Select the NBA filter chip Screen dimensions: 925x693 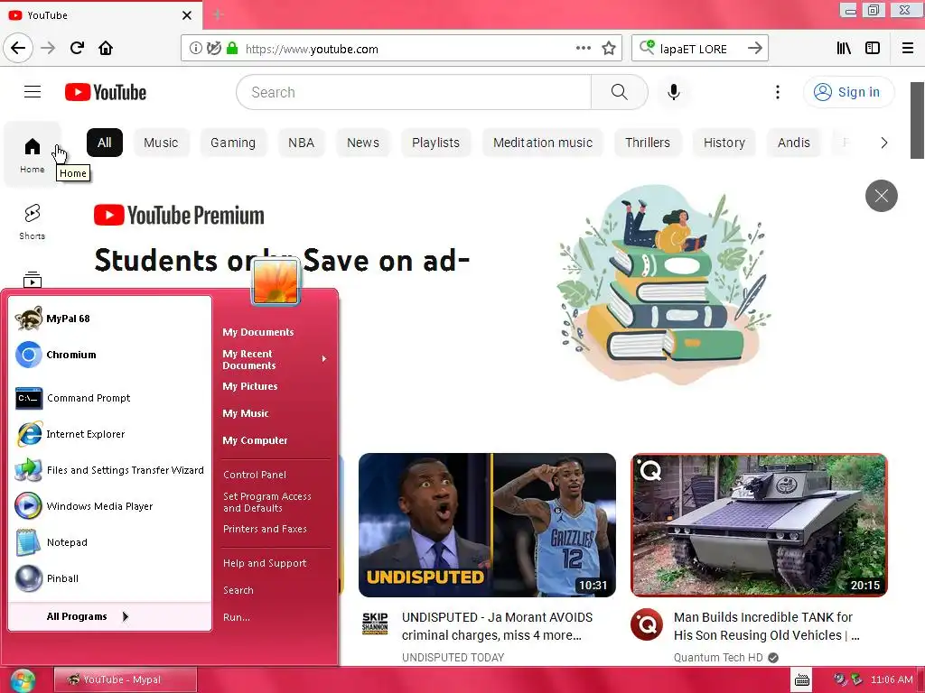[x=301, y=143]
